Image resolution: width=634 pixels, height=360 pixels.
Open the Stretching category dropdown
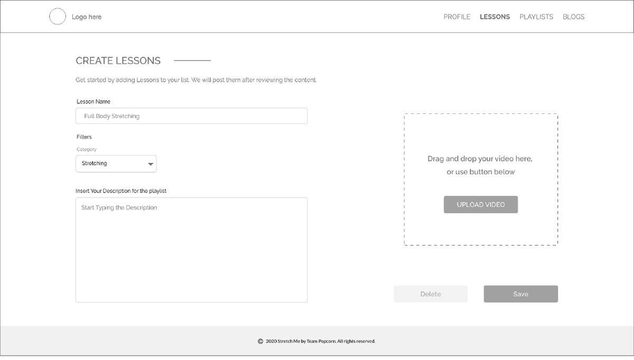[x=116, y=163]
